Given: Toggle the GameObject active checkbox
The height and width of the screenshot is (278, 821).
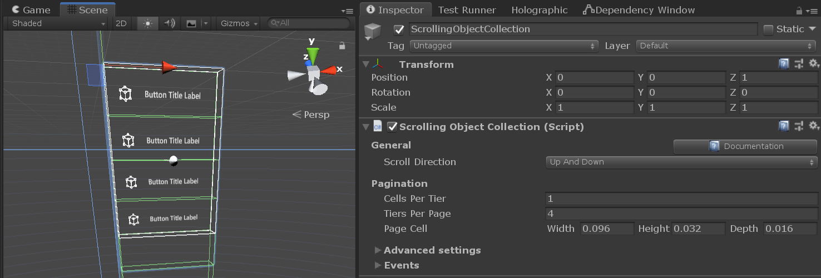Looking at the screenshot, I should pyautogui.click(x=399, y=29).
